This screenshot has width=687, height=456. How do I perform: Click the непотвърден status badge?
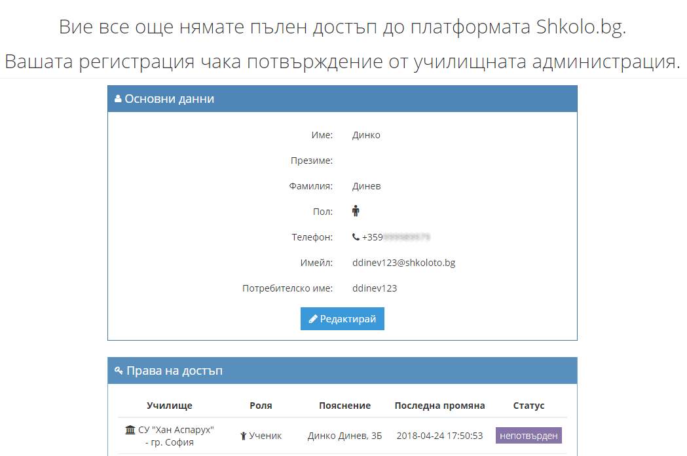pyautogui.click(x=529, y=436)
